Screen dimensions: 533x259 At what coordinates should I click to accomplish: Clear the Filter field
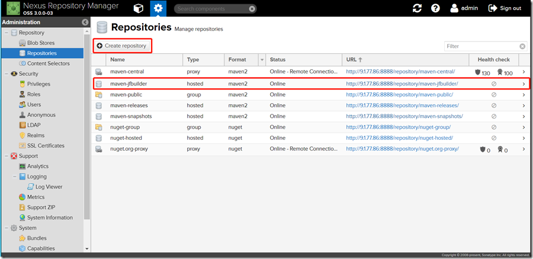tap(522, 46)
